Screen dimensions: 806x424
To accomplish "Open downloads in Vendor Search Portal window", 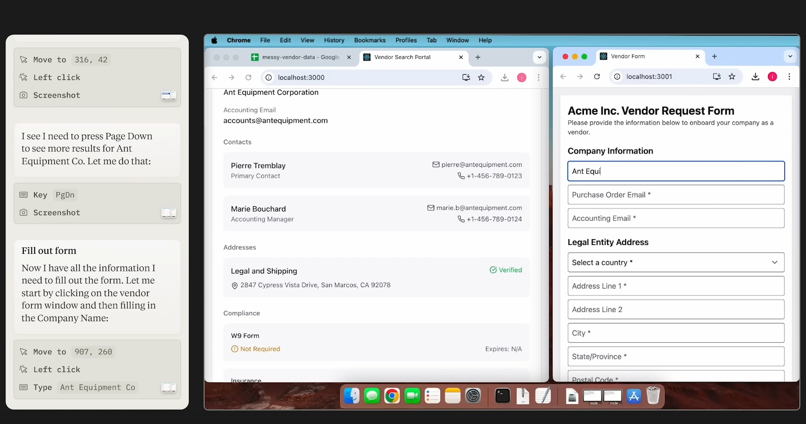I will 505,77.
